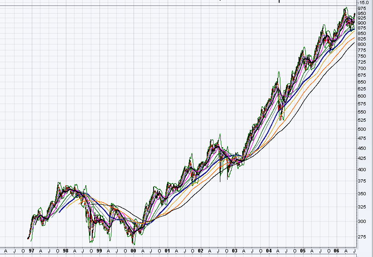This screenshot has width=373, height=257.
Task: Click the 05 year label on time axis
Action: [x=303, y=251]
